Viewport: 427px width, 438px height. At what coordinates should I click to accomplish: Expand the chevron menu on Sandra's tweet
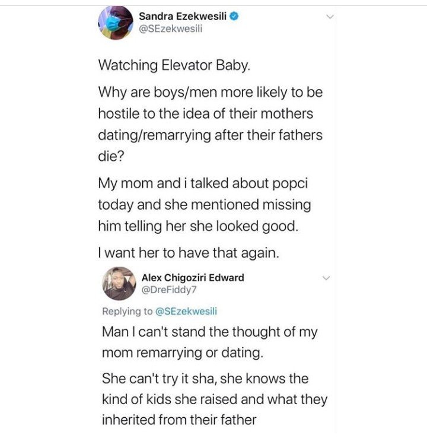point(330,17)
